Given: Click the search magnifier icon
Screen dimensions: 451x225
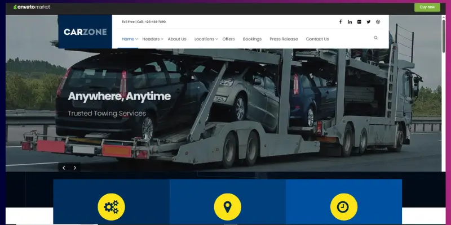Looking at the screenshot, I should 375,38.
